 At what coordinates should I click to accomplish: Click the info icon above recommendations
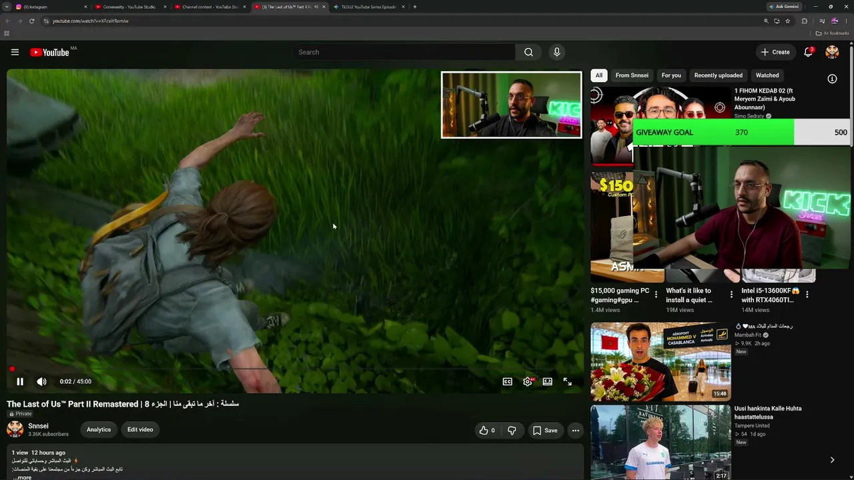(x=832, y=79)
